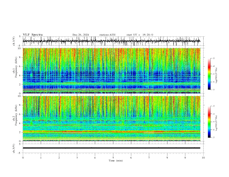
Task: Click the 'ch.3(V)' waveform axis label
Action: tap(14, 148)
